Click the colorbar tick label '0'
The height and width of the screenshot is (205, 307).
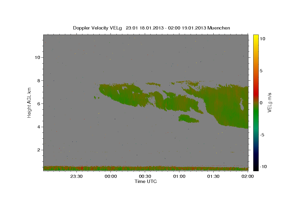(x=261, y=103)
